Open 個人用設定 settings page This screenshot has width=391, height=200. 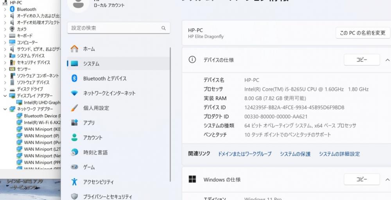point(119,108)
